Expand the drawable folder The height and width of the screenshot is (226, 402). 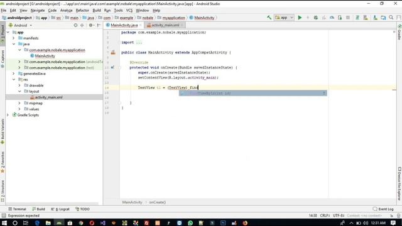click(19, 85)
